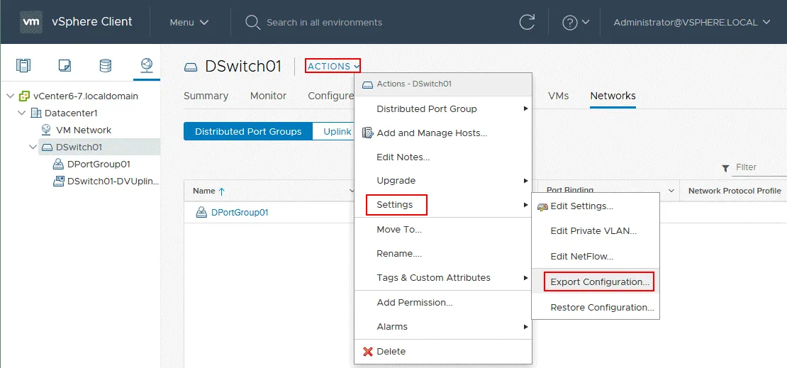Image resolution: width=787 pixels, height=368 pixels.
Task: Collapse the DSwitch01 tree node
Action: coord(33,147)
